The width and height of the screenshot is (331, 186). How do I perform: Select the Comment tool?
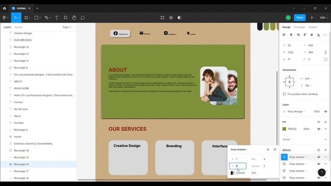tap(83, 18)
